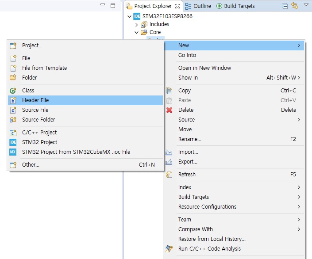This screenshot has height=259, width=312.
Task: Open the Show In submenu arrow
Action: pos(299,78)
